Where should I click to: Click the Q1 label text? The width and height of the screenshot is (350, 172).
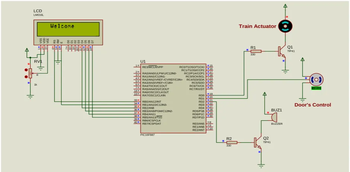290,47
